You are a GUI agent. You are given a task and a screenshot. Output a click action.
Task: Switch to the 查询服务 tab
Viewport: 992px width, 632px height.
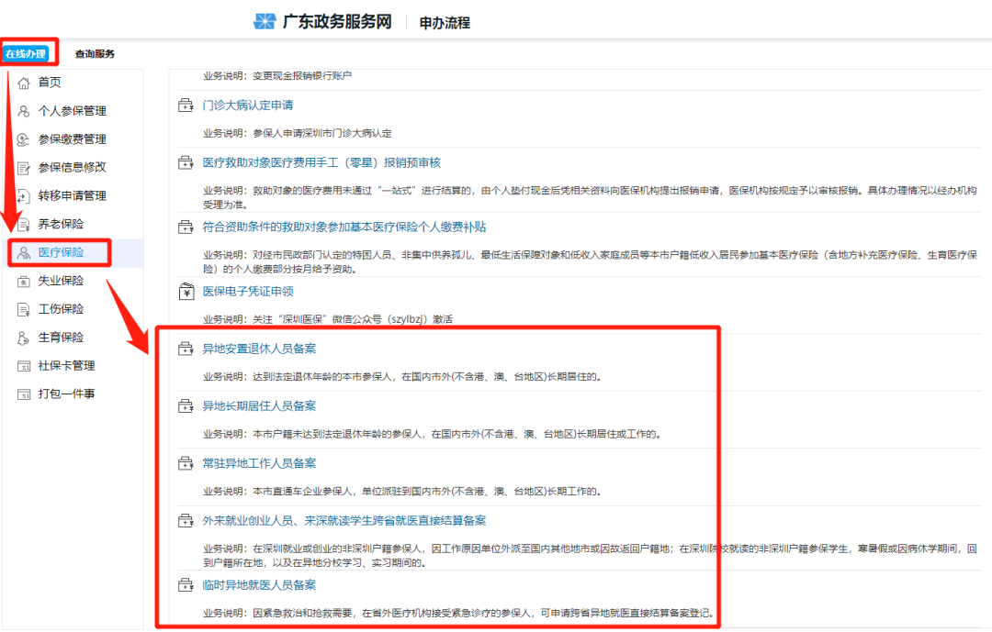95,53
